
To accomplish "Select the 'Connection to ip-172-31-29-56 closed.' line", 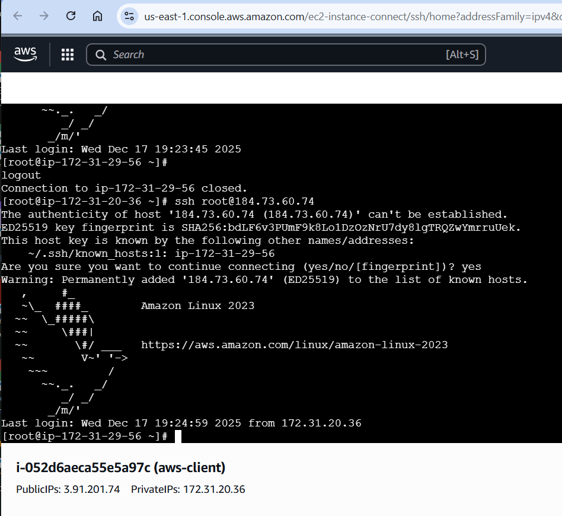I will tap(124, 188).
